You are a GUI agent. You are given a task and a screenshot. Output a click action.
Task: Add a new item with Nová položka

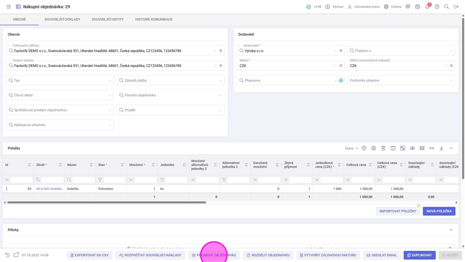click(439, 211)
